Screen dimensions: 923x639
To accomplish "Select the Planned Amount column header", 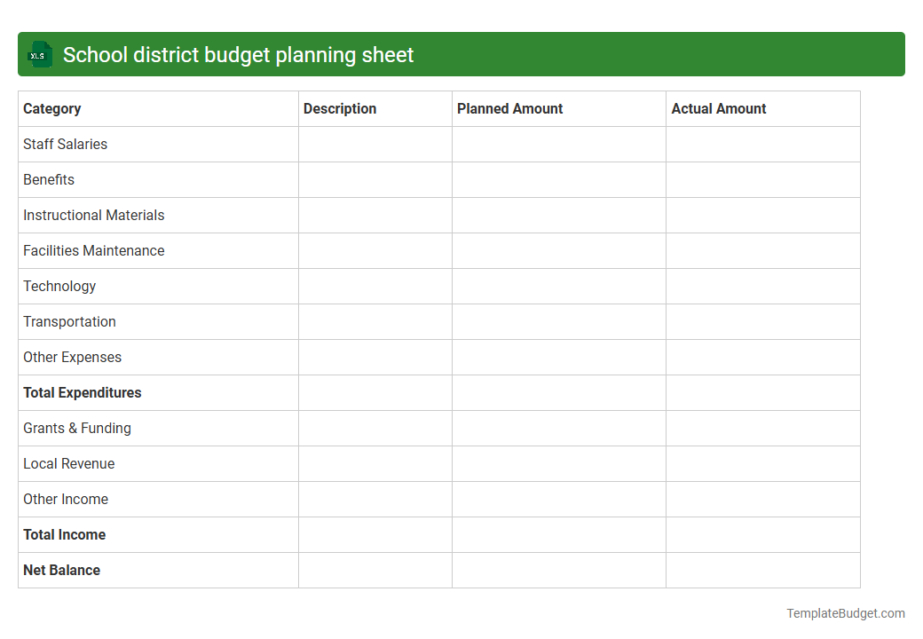I will [509, 108].
